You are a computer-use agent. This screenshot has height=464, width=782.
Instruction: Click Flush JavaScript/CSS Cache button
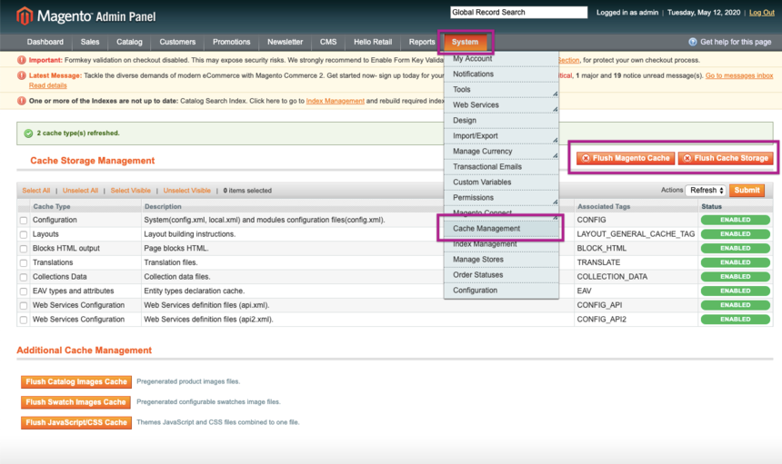pyautogui.click(x=75, y=423)
